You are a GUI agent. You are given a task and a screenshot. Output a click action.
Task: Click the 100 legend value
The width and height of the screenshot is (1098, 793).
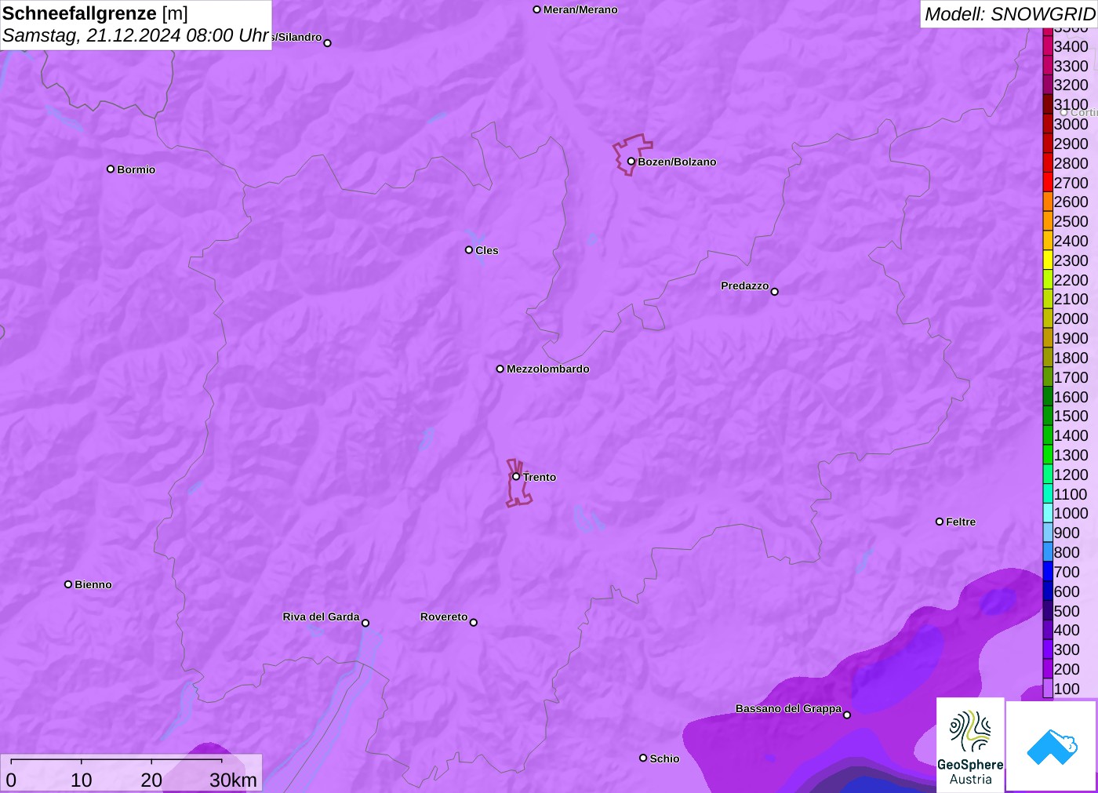click(x=1067, y=689)
